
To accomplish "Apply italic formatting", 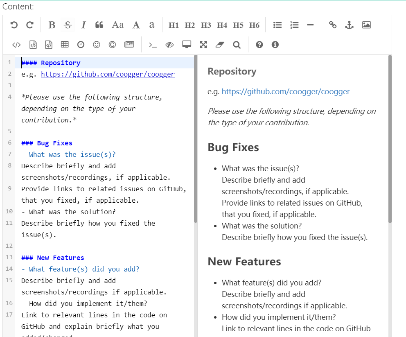I will pyautogui.click(x=83, y=25).
